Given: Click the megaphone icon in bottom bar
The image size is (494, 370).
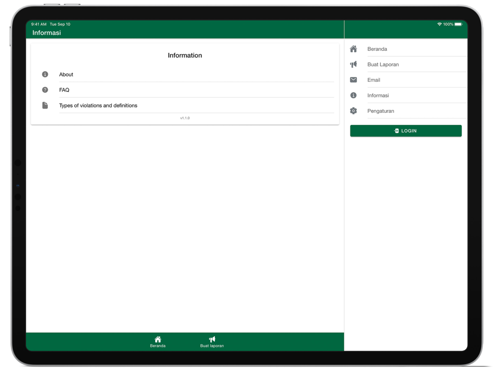Looking at the screenshot, I should (x=212, y=339).
